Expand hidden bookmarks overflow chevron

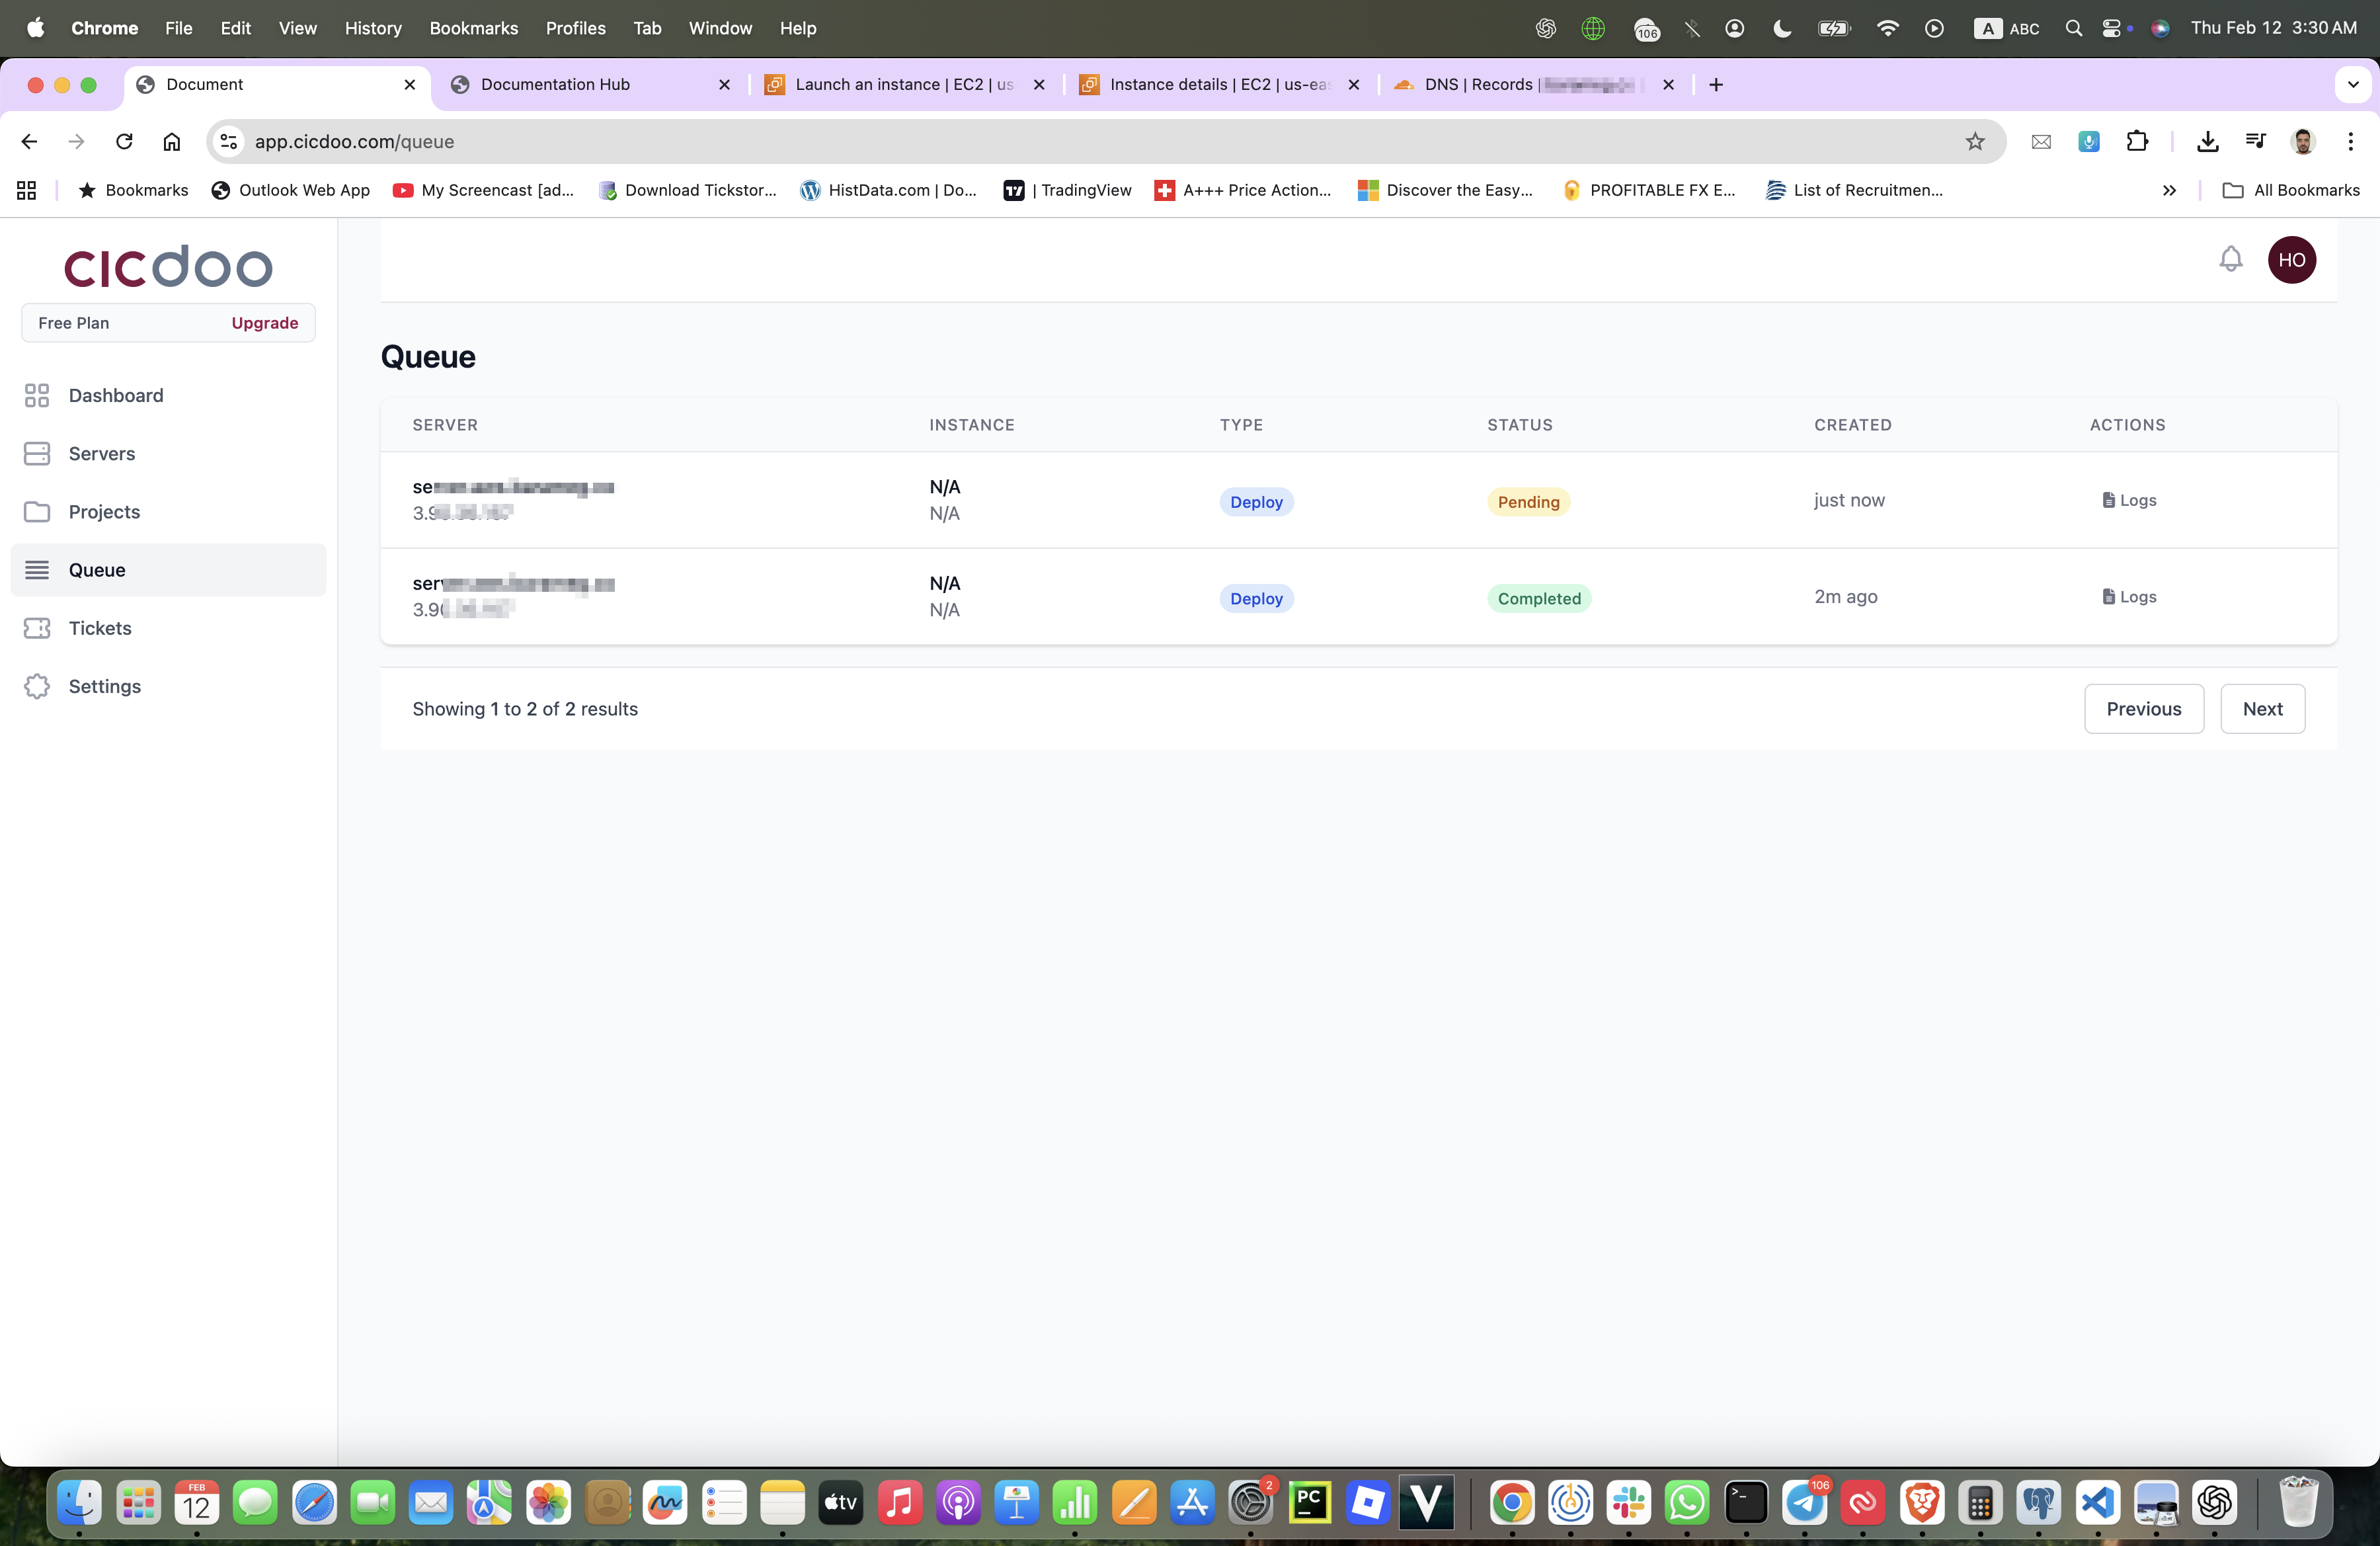[2168, 190]
